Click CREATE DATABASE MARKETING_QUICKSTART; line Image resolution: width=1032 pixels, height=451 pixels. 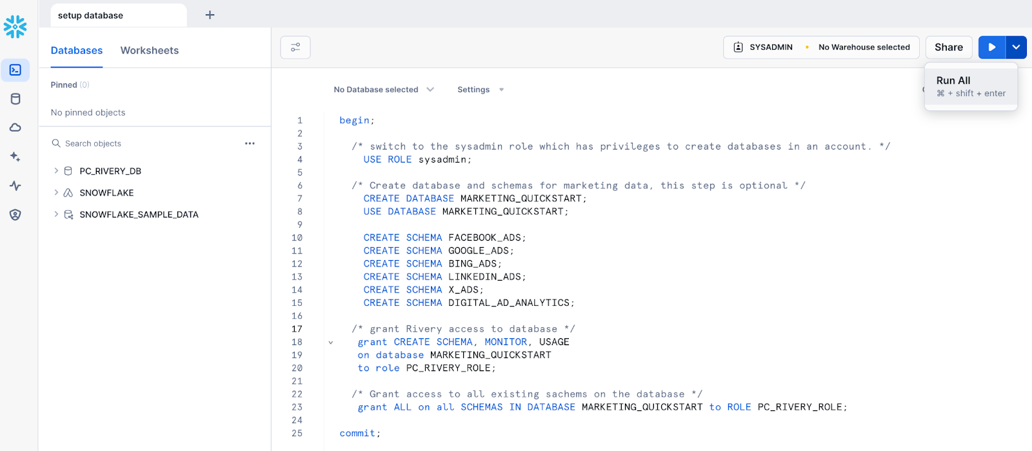click(x=475, y=199)
